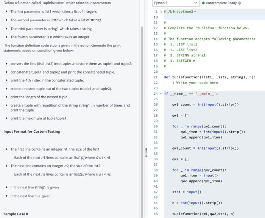Click 'The next line contains an integer n2' bullet
The height and width of the screenshot is (218, 265).
[x=56, y=166]
